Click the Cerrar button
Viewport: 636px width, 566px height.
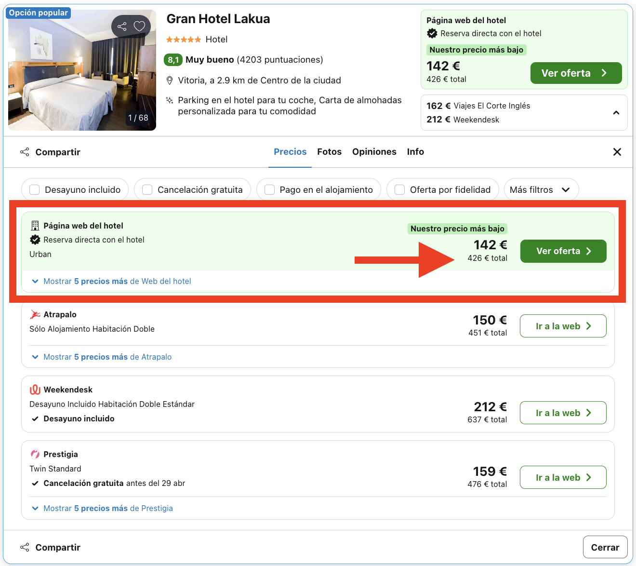pyautogui.click(x=605, y=547)
